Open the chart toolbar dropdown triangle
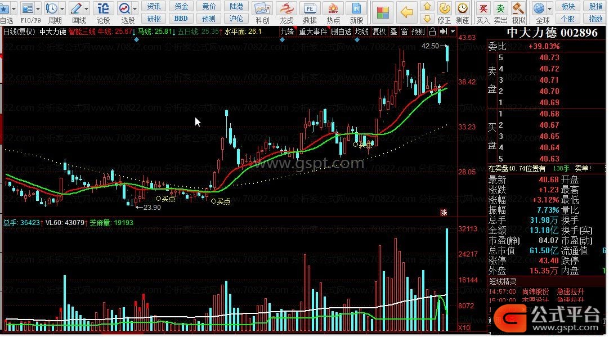The image size is (609, 337). pyautogui.click(x=453, y=32)
